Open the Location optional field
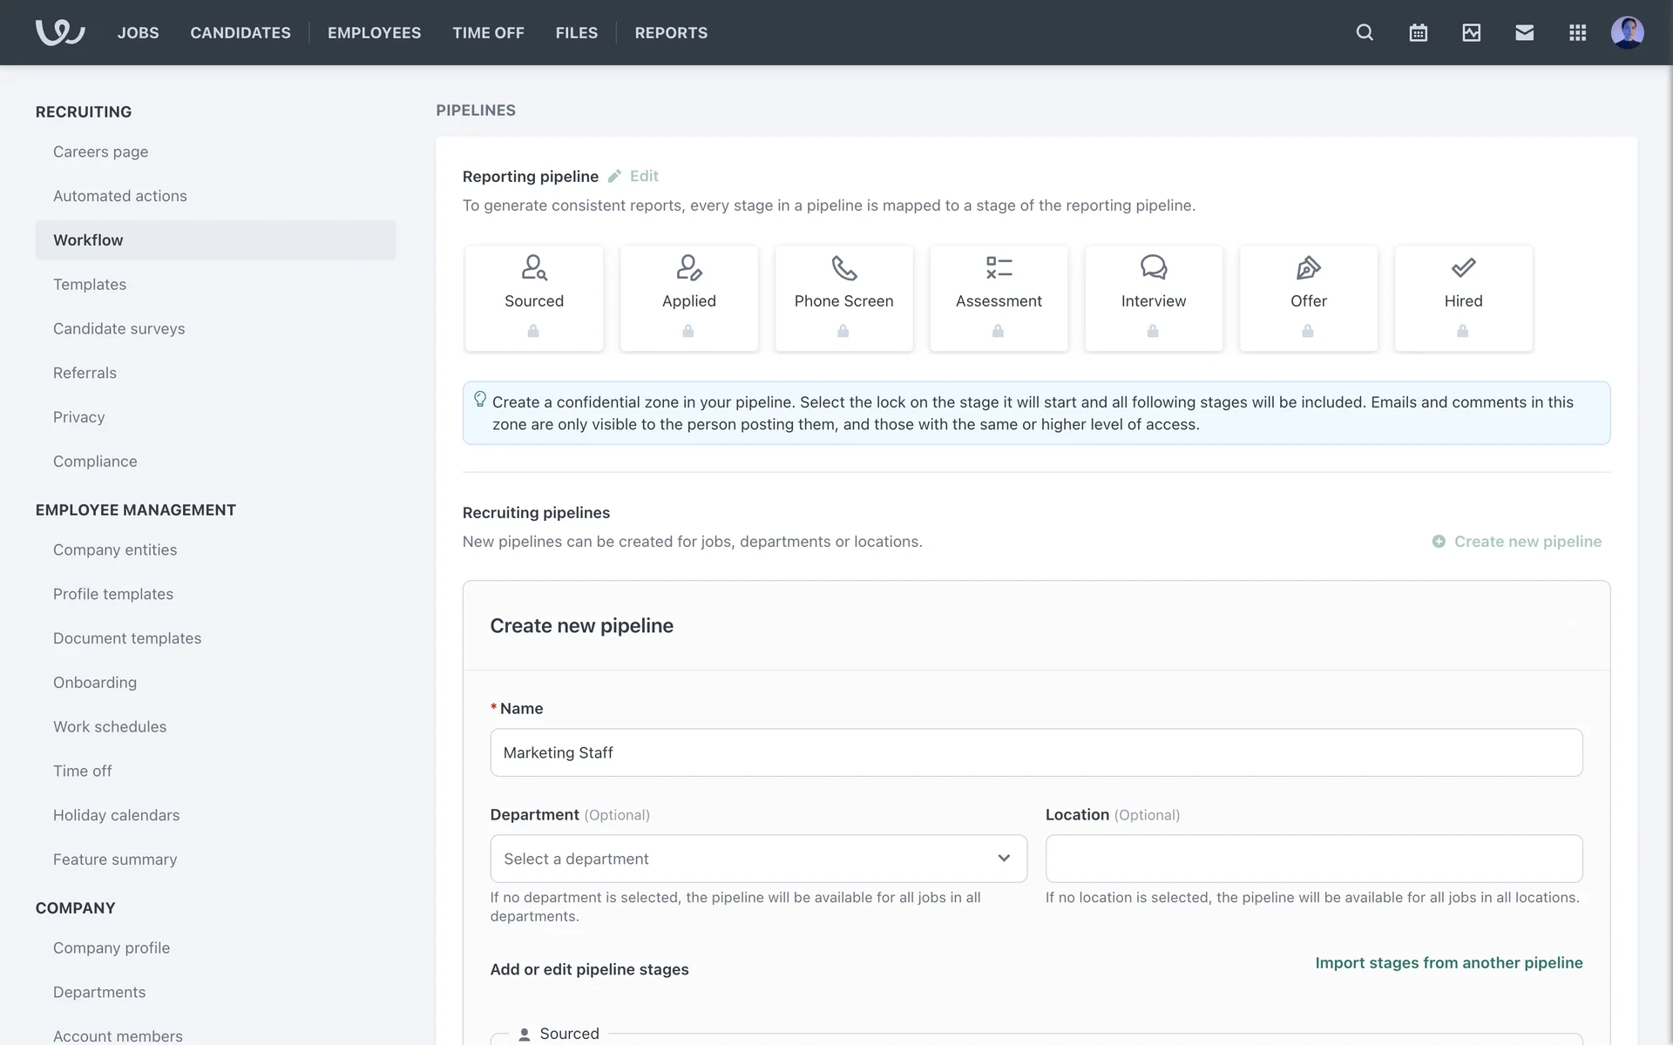 pos(1313,859)
